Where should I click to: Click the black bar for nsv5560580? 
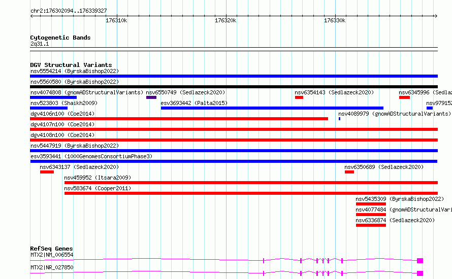point(234,87)
